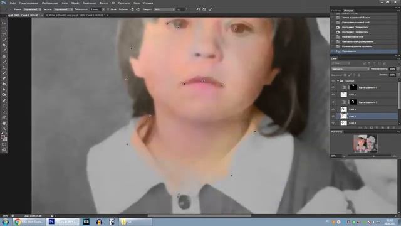401x226 pixels.
Task: Select the Path Selection tool
Action: tap(4, 112)
